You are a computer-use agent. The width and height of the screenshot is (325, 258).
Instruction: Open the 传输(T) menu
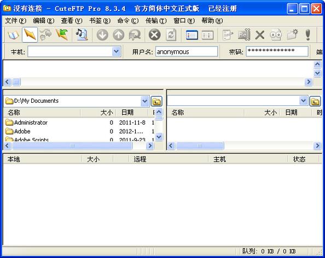pyautogui.click(x=156, y=21)
